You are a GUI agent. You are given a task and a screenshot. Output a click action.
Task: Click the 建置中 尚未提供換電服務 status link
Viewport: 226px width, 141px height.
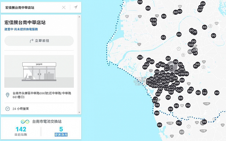pos(21,29)
